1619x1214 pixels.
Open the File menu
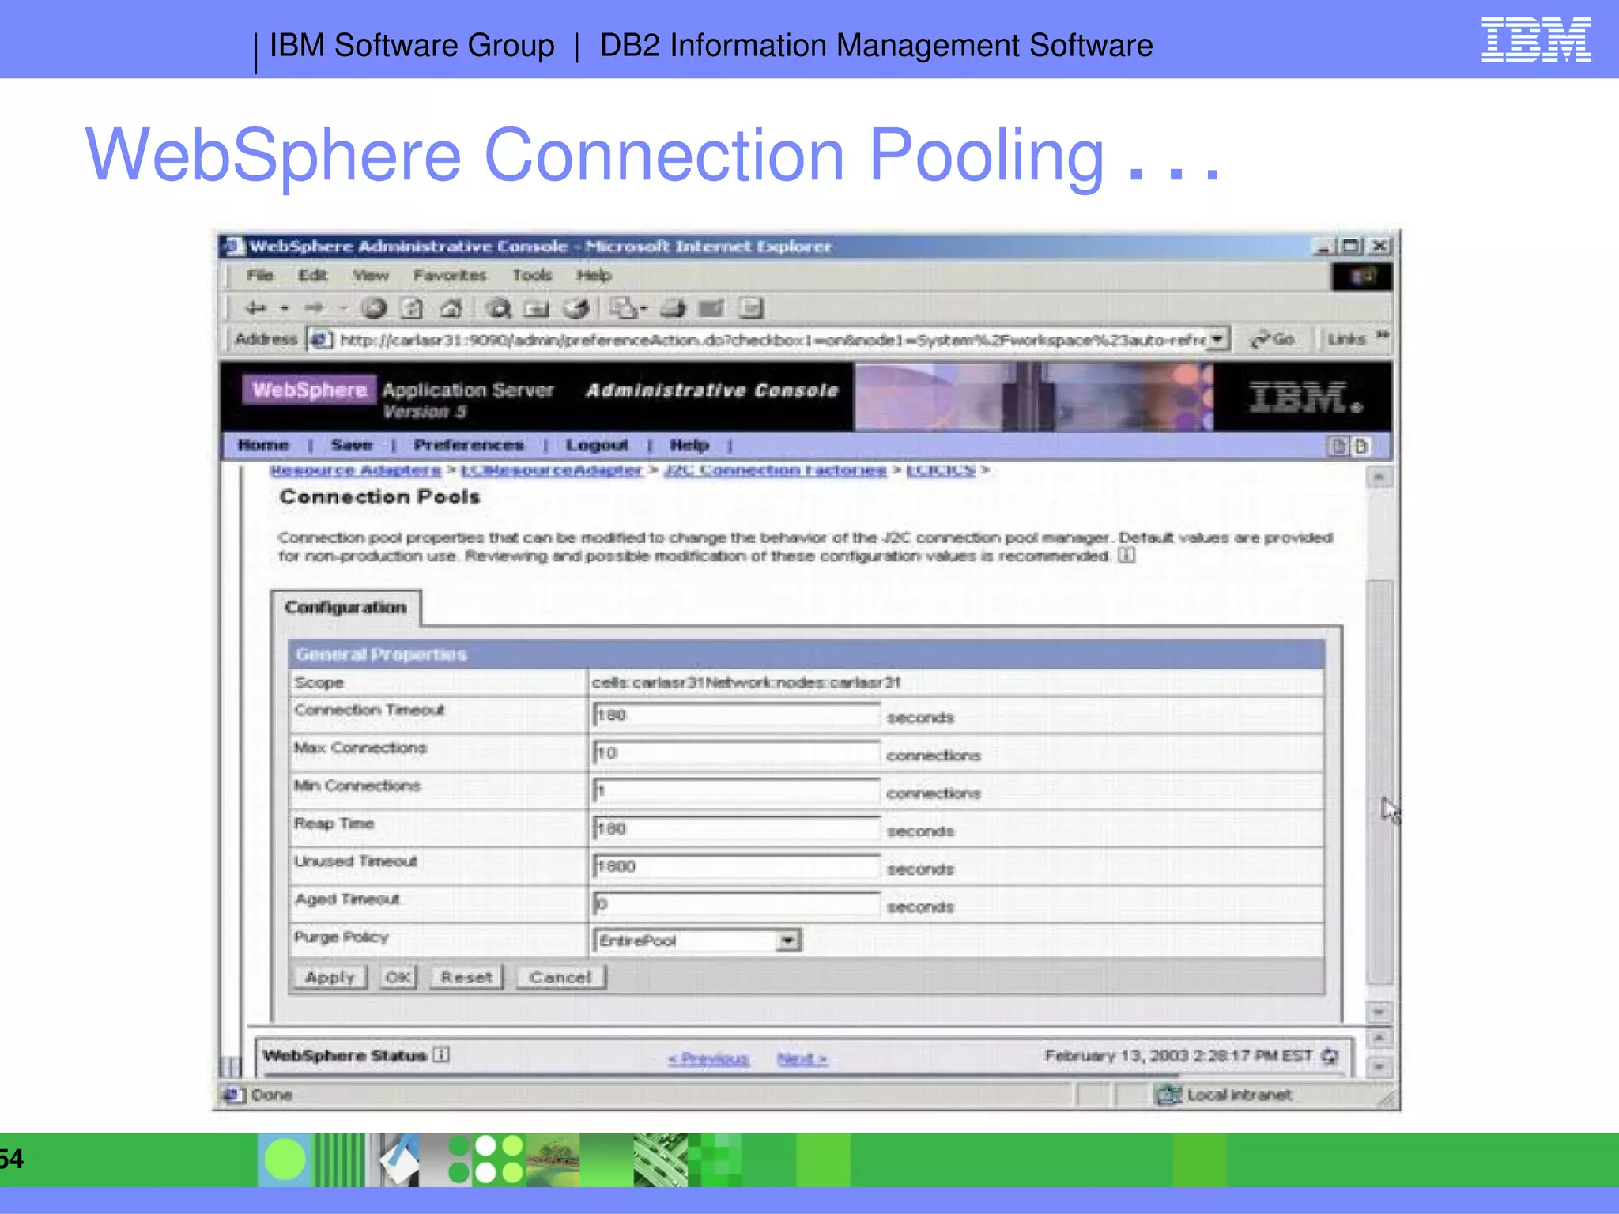pos(260,275)
